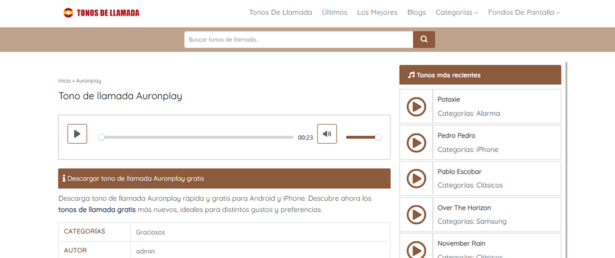615x258 pixels.
Task: Open the November Rain ringtone title
Action: point(461,243)
